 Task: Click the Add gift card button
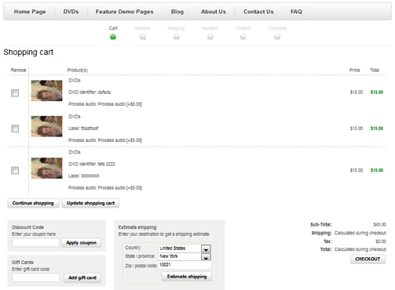82,277
